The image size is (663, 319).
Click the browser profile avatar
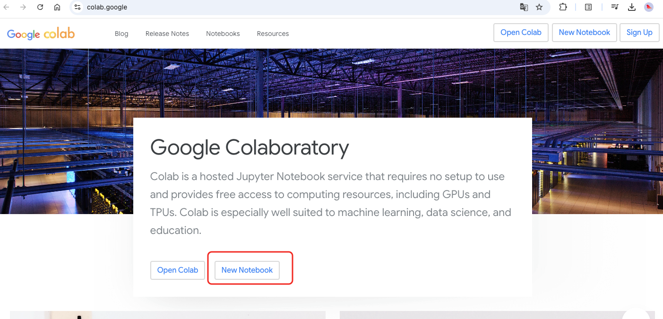(648, 7)
